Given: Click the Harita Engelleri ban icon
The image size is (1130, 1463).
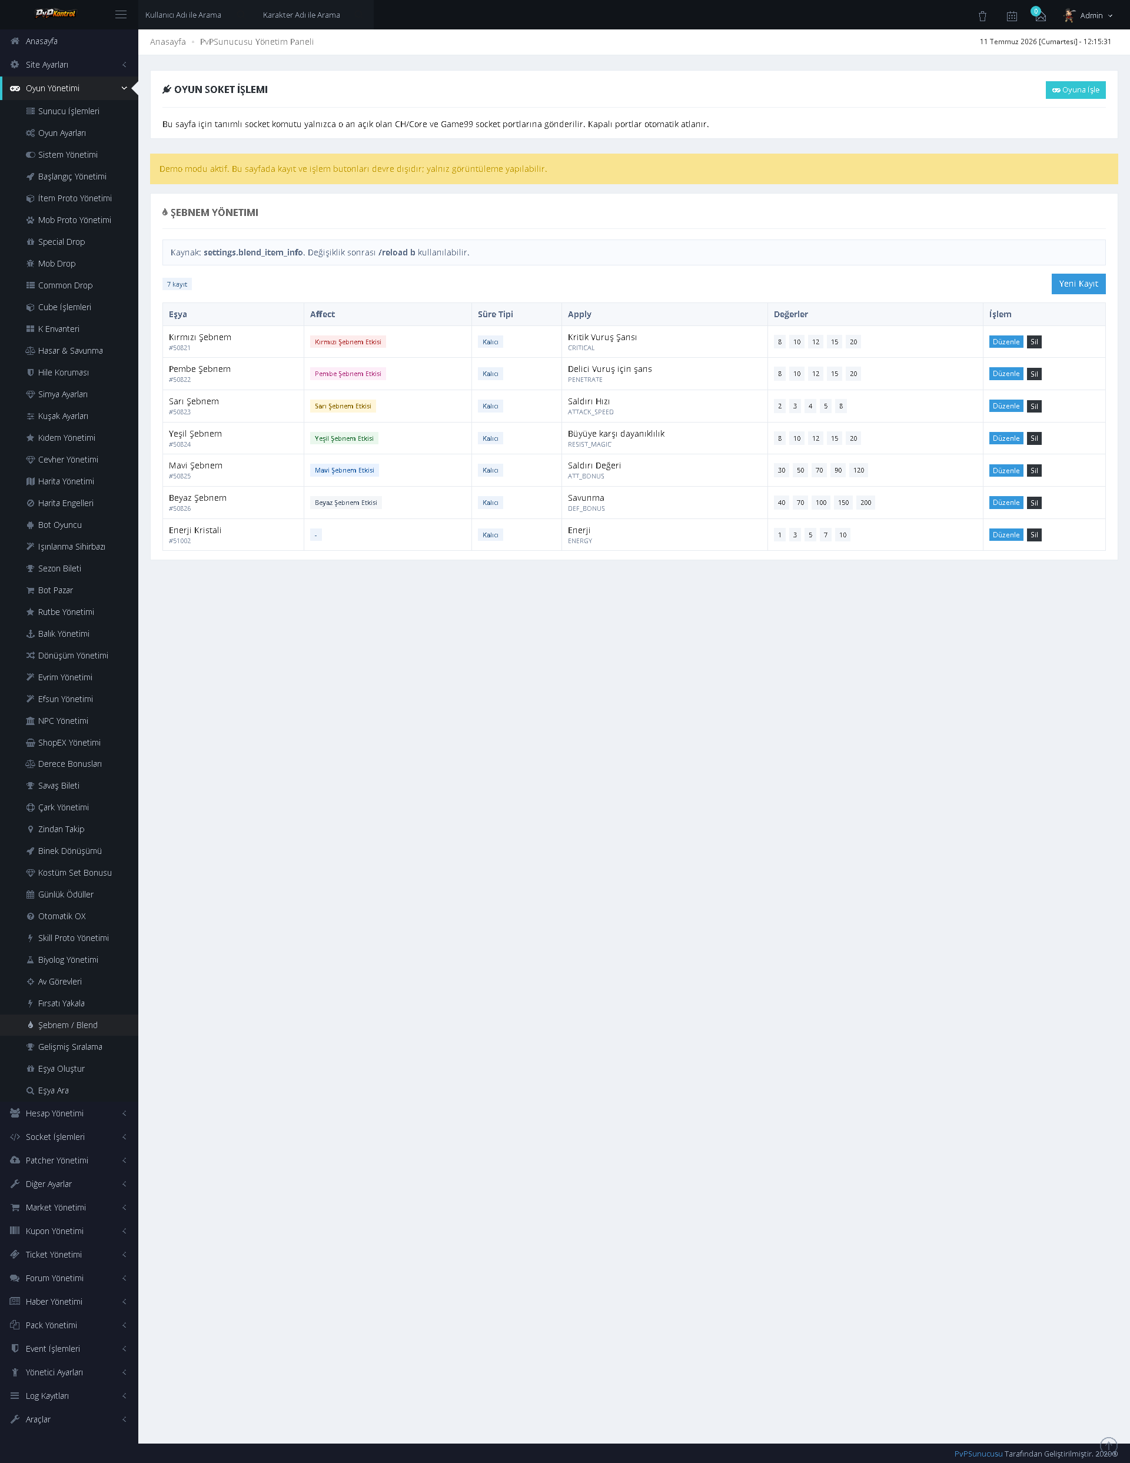Looking at the screenshot, I should [x=30, y=503].
